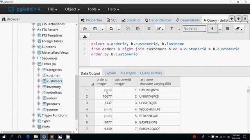This screenshot has height=140, width=250.
Task: Click the Browser binoculars icon
Action: (4, 19)
